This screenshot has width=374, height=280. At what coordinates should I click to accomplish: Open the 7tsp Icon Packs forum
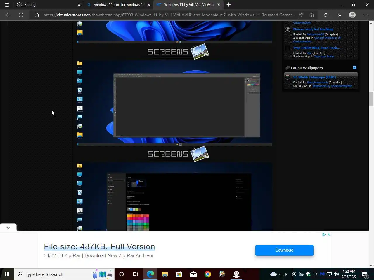tap(324, 57)
